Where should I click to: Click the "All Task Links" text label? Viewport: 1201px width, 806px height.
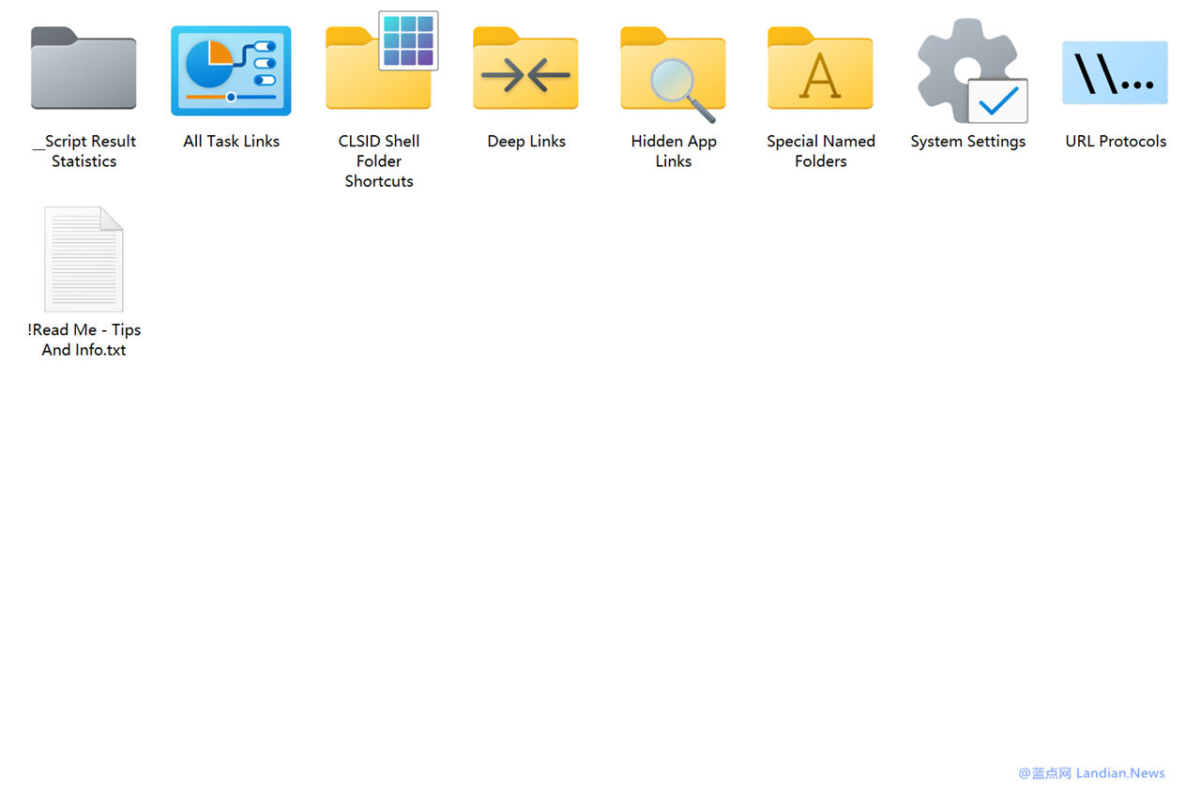click(x=231, y=142)
